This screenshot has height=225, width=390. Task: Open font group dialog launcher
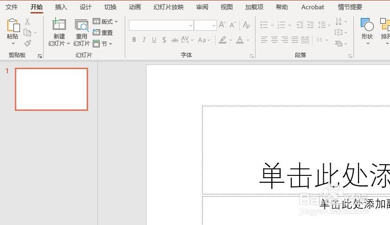pyautogui.click(x=252, y=56)
